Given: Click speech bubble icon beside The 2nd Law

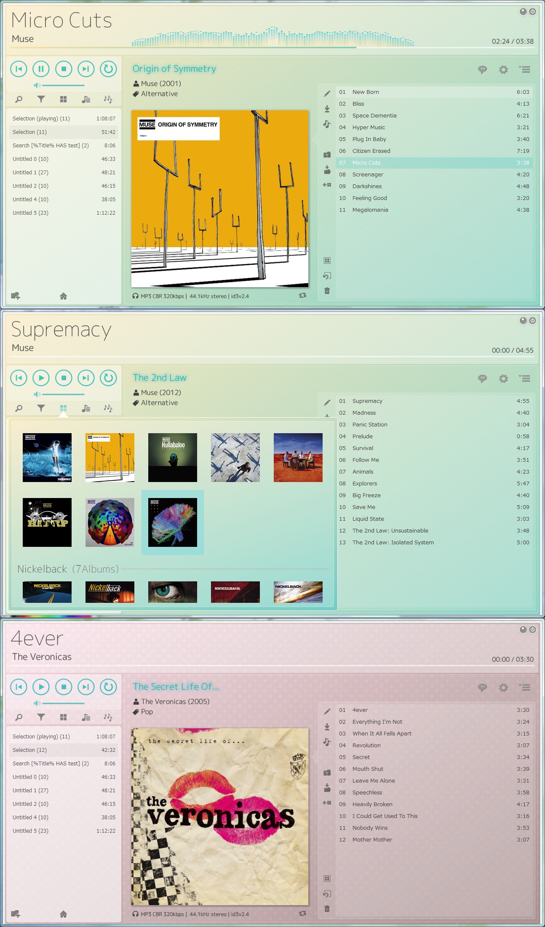Looking at the screenshot, I should [482, 378].
